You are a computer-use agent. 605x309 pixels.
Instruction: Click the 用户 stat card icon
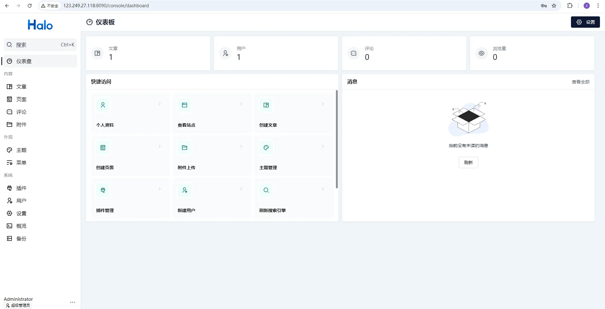pyautogui.click(x=225, y=53)
